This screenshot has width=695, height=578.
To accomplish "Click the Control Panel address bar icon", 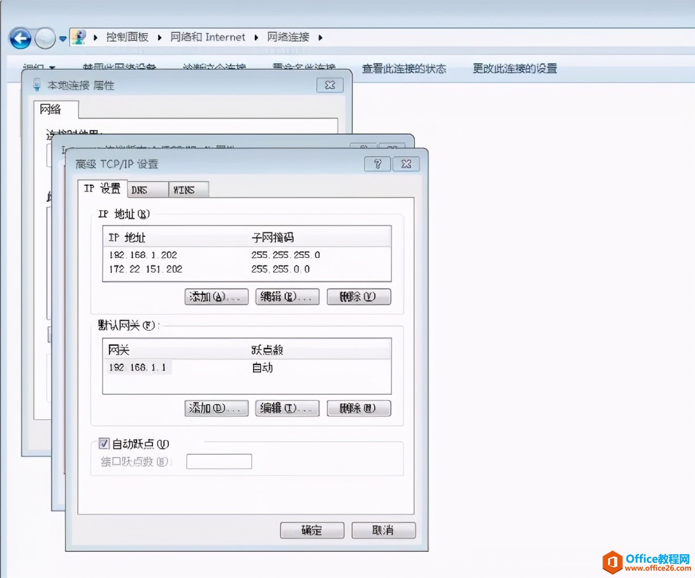I will [x=79, y=37].
